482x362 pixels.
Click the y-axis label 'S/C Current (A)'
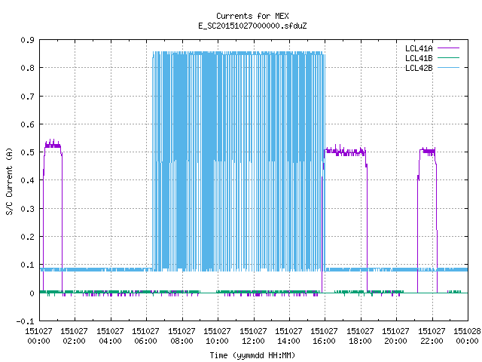pos(9,181)
